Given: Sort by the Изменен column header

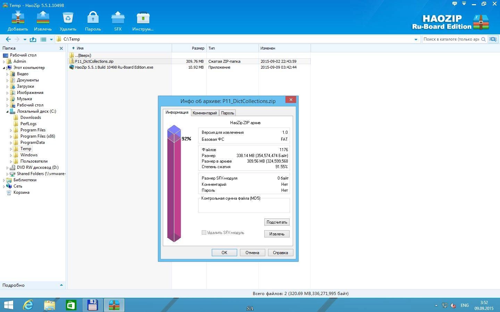Looking at the screenshot, I should (x=285, y=48).
